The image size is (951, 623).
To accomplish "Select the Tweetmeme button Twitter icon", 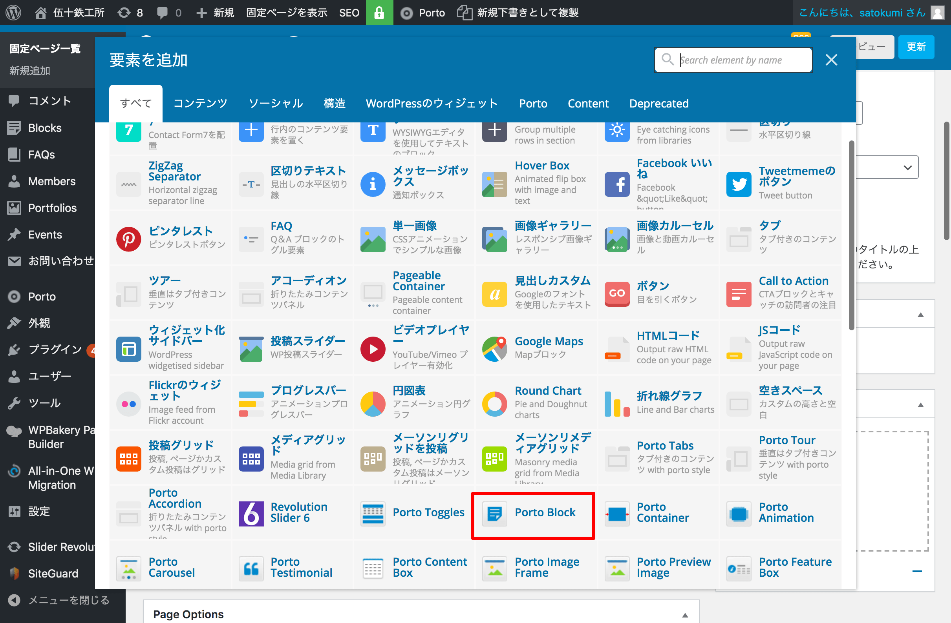I will (x=739, y=184).
